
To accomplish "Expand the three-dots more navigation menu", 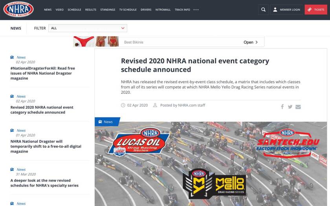I will pos(196,10).
